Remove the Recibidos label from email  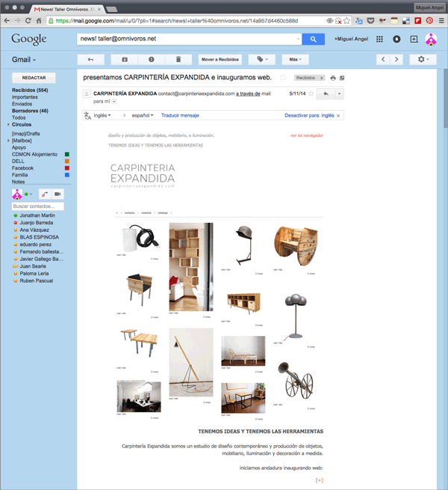(x=321, y=78)
